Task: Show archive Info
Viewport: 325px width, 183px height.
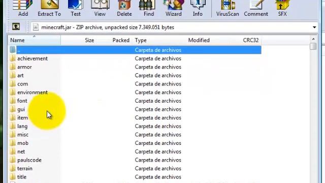Action: coord(198,8)
